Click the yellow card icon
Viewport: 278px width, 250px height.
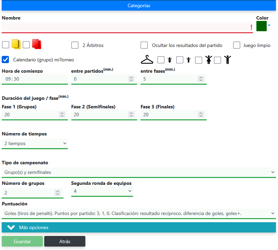pos(16,44)
